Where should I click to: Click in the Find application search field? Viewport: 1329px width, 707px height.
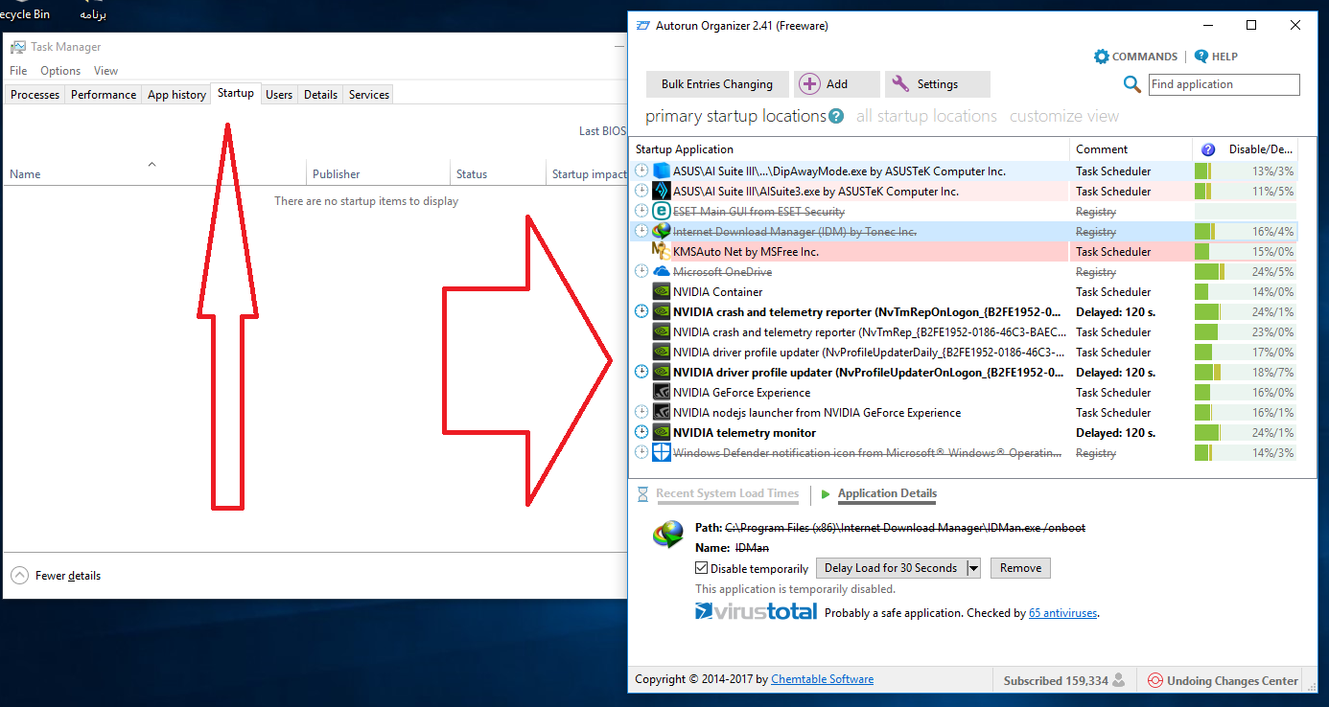(x=1224, y=84)
